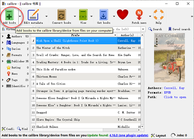Select 'The Winter of the Witch' row
194x139 pixels.
(86, 48)
